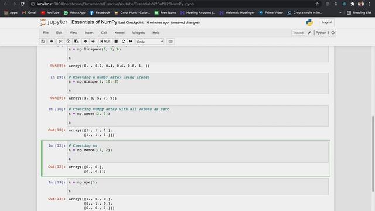Viewport: 375px width, 211px height.
Task: Open the Chrome three-dot menu
Action: pyautogui.click(x=370, y=4)
